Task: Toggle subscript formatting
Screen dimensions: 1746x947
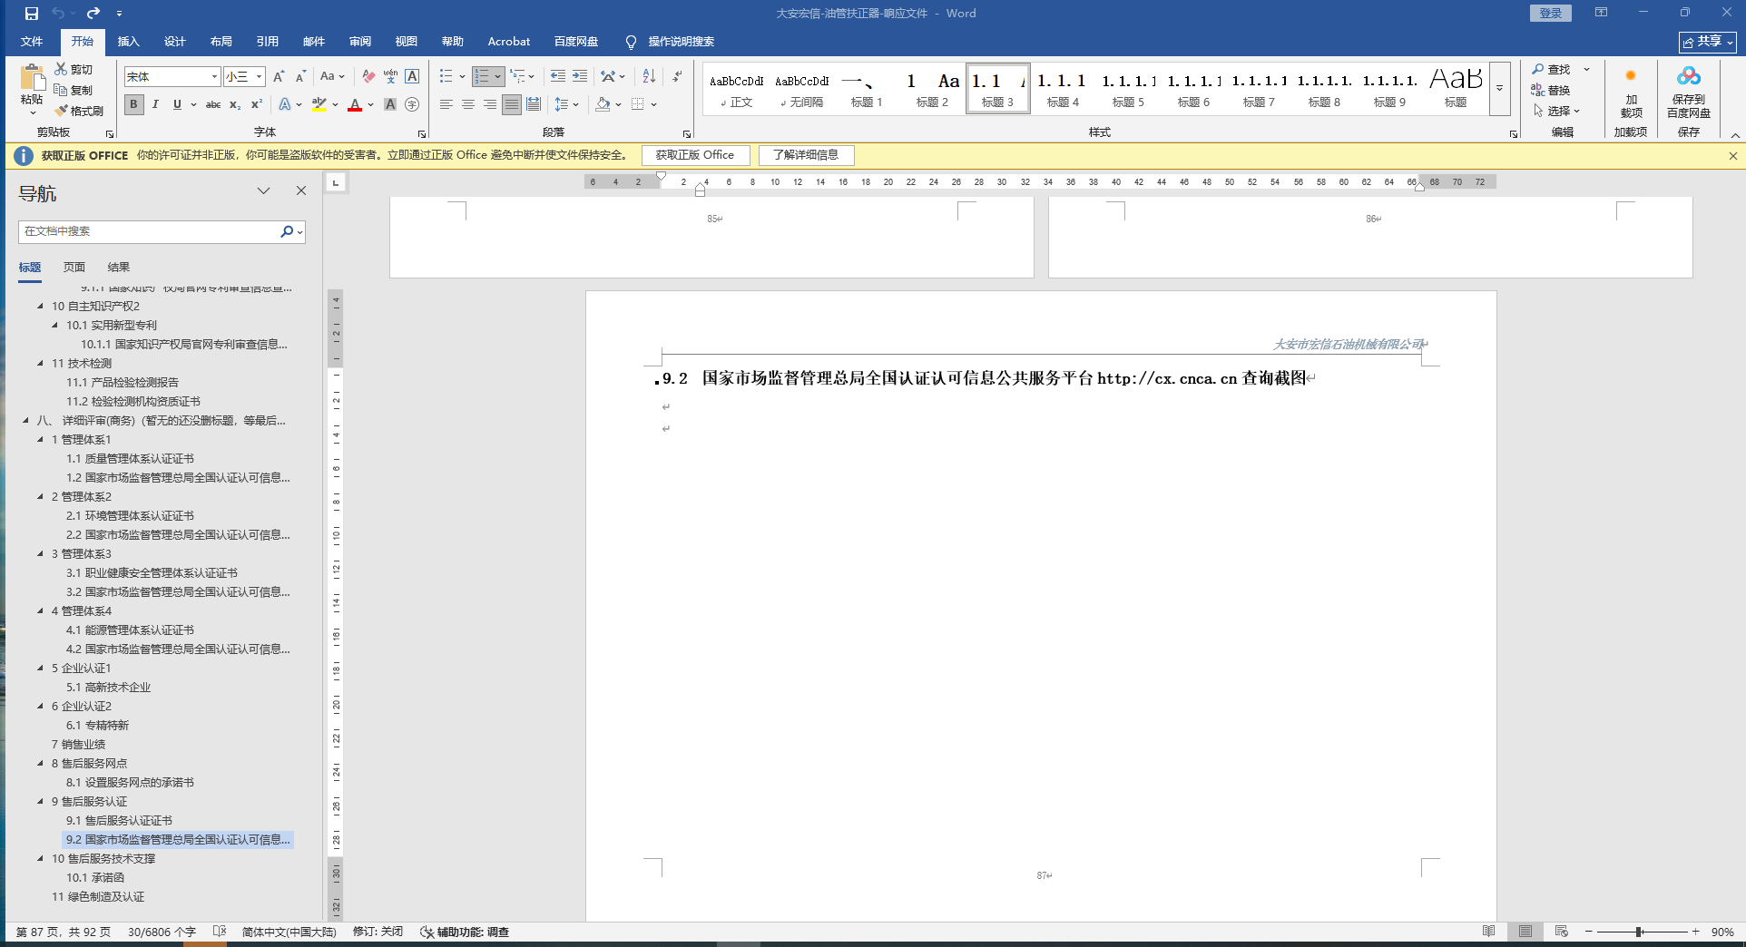Action: (x=235, y=104)
